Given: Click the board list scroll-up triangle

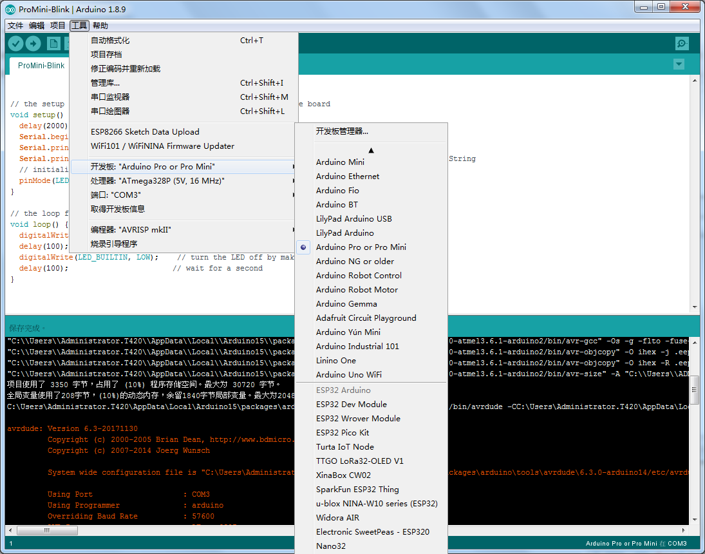Looking at the screenshot, I should [x=371, y=150].
